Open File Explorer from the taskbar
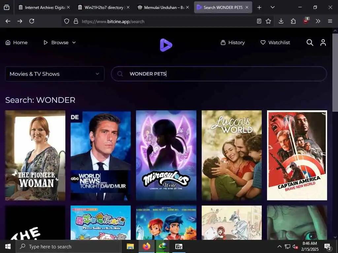Image resolution: width=338 pixels, height=253 pixels. point(130,246)
